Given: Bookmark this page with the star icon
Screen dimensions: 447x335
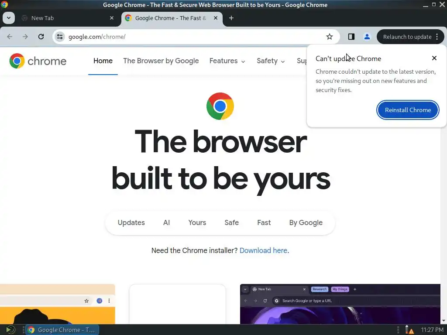Looking at the screenshot, I should [330, 37].
